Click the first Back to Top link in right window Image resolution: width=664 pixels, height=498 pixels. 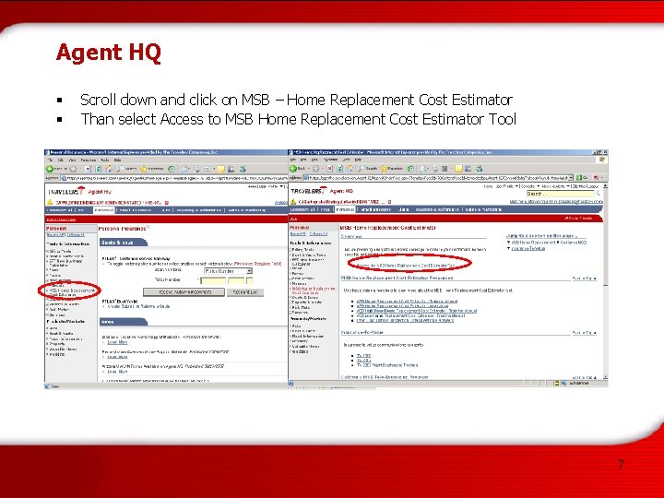point(585,279)
